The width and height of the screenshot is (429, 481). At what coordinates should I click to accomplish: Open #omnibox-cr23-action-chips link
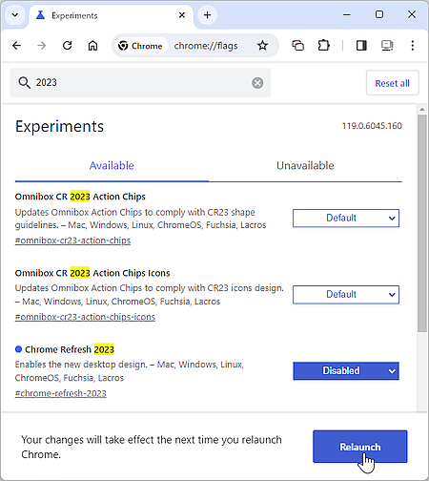[x=72, y=240]
